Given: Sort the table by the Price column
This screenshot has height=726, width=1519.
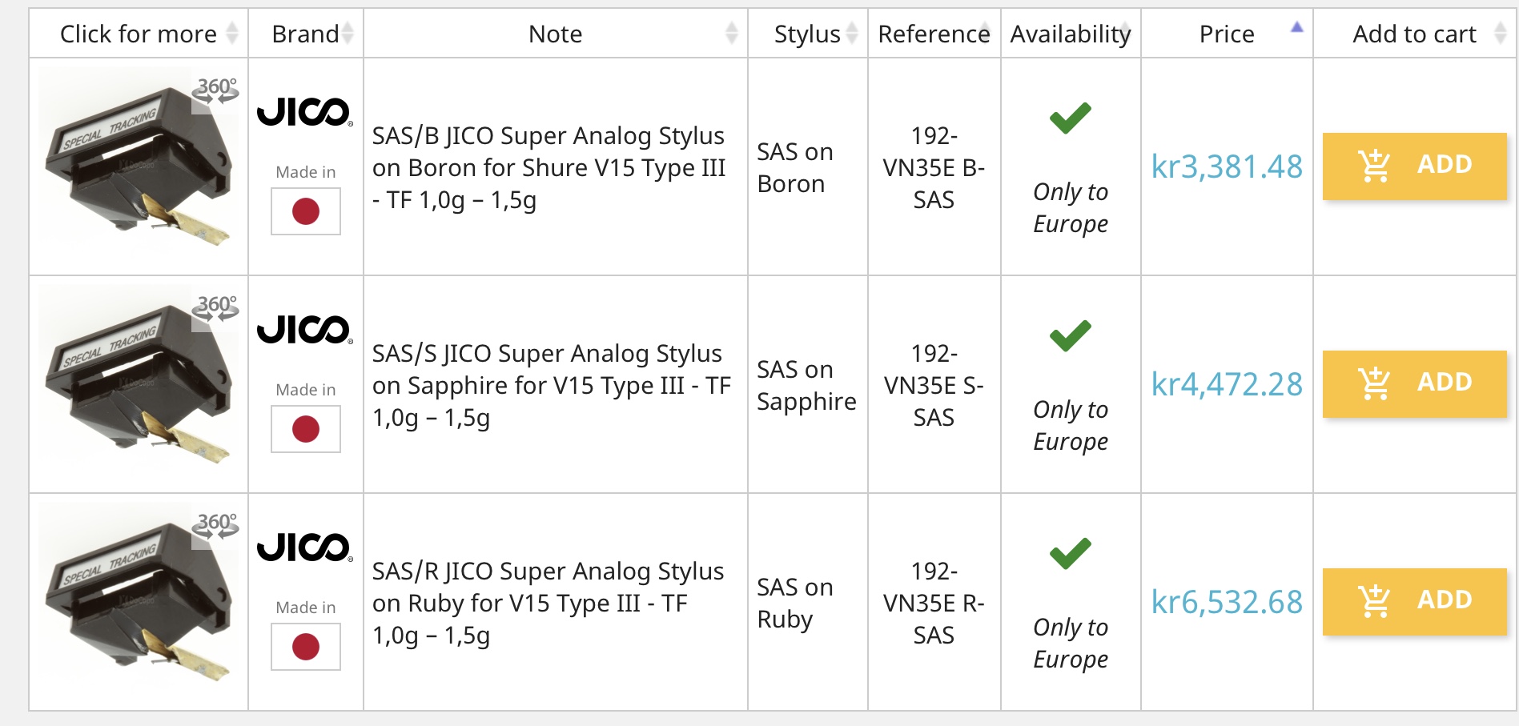Looking at the screenshot, I should tap(1226, 34).
